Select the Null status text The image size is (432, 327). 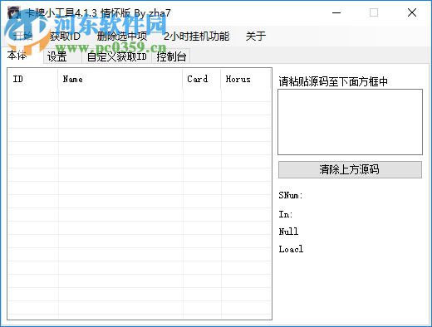pos(288,232)
